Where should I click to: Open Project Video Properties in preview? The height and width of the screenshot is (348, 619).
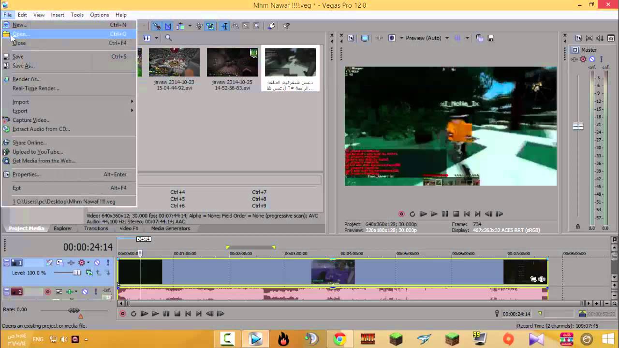pos(351,38)
